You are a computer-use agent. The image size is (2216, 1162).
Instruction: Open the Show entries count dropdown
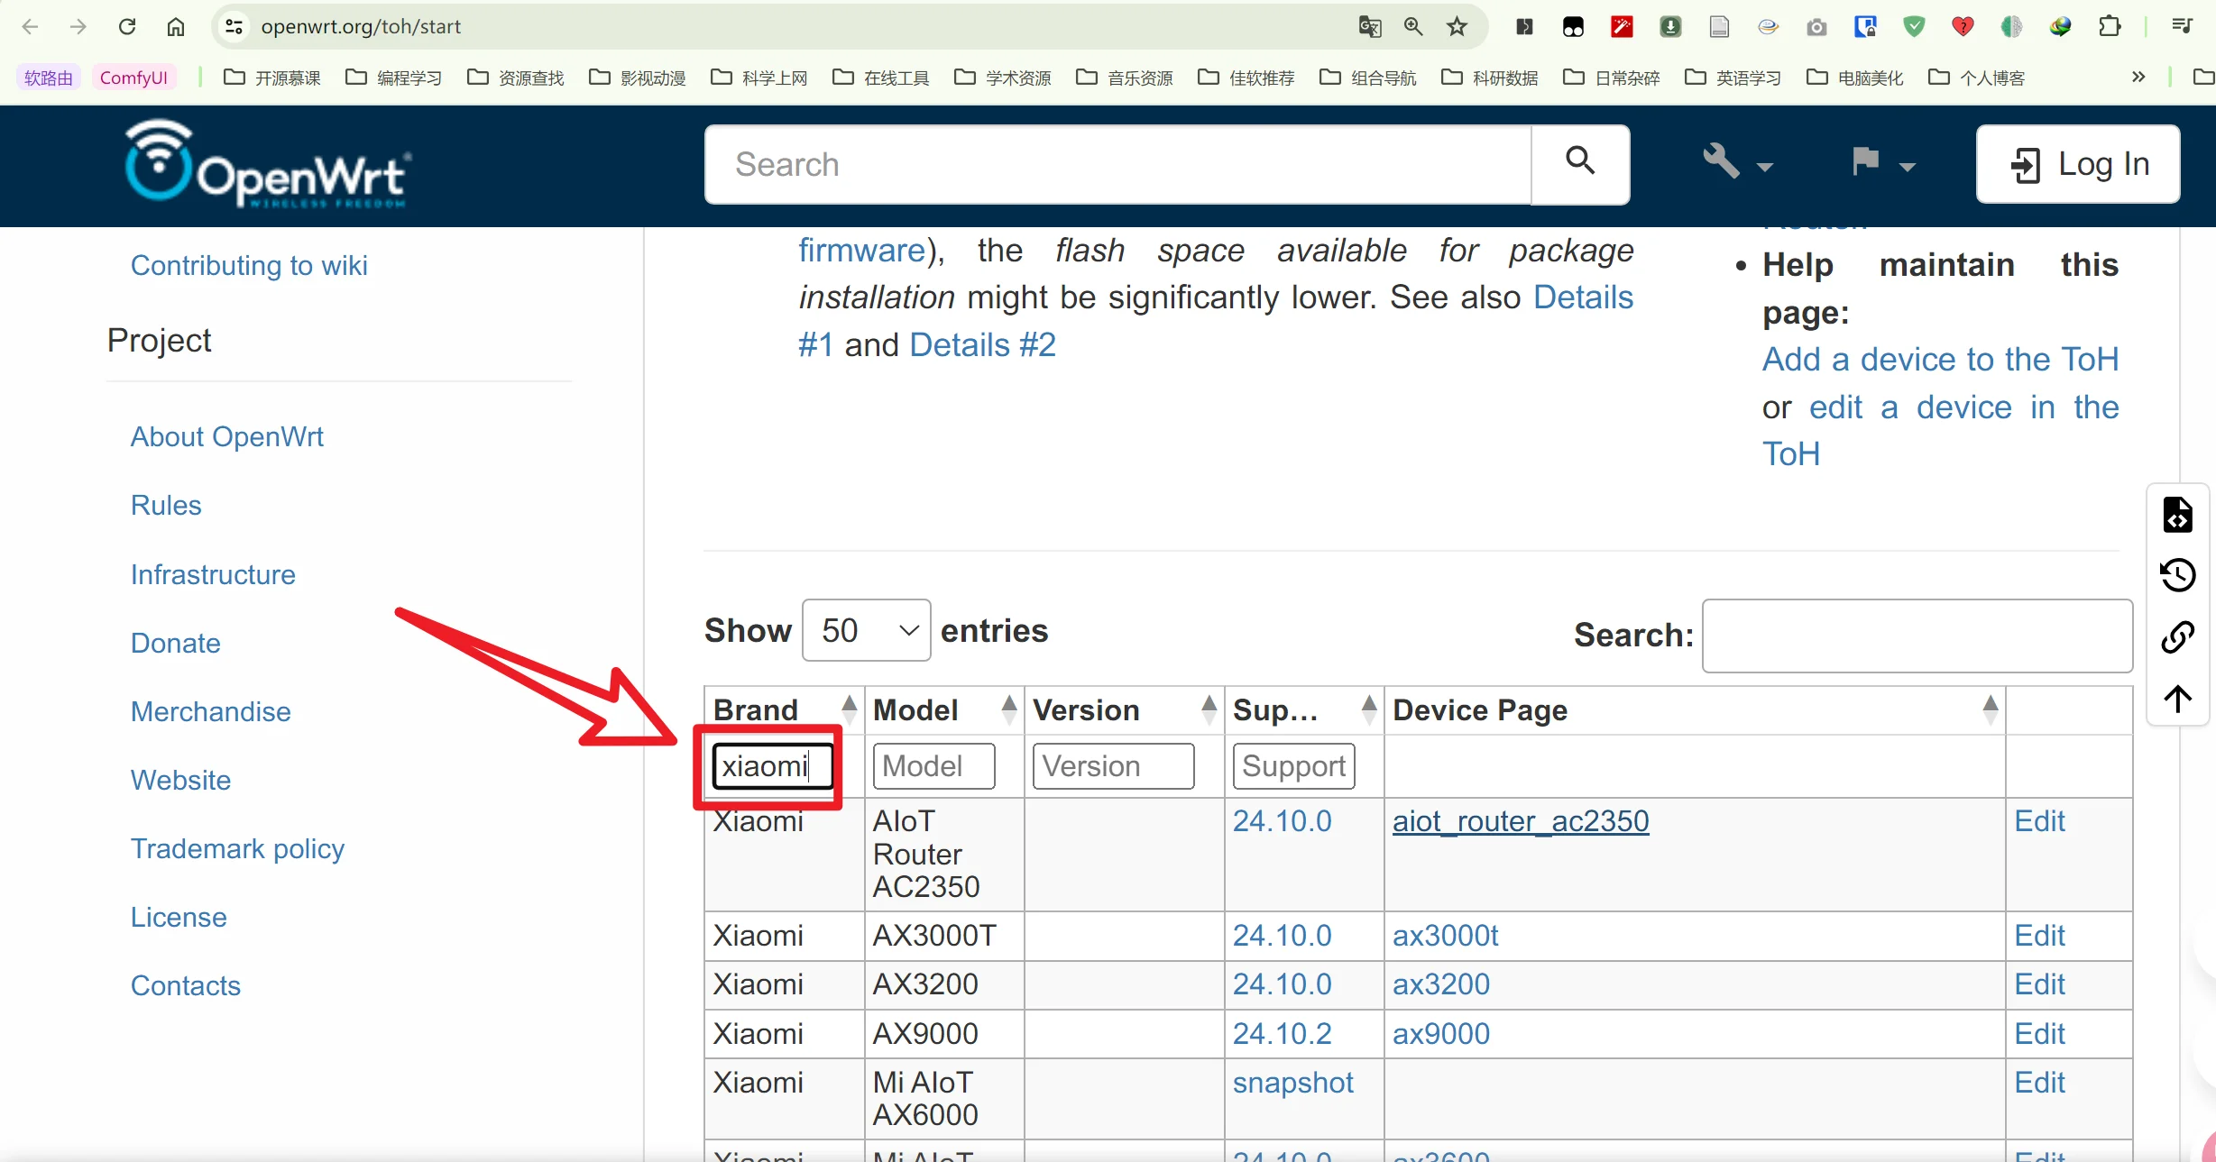point(866,630)
